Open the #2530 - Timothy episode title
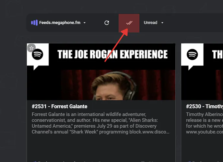The image size is (223, 162). 205,106
